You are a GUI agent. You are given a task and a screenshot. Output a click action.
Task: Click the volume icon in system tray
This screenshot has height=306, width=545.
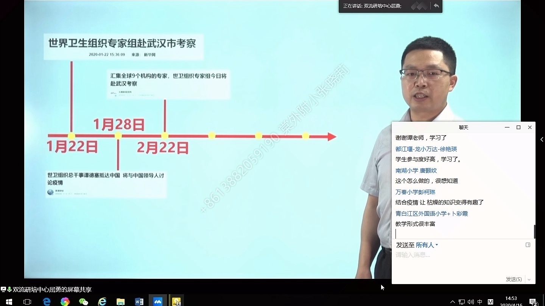tap(471, 301)
